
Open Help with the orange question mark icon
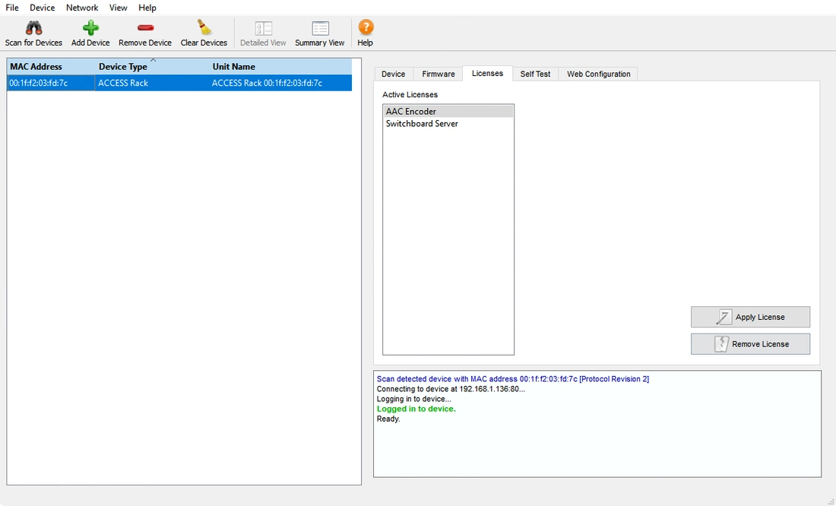coord(366,27)
